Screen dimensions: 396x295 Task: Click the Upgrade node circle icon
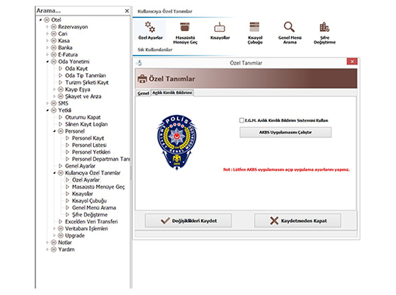pos(61,235)
